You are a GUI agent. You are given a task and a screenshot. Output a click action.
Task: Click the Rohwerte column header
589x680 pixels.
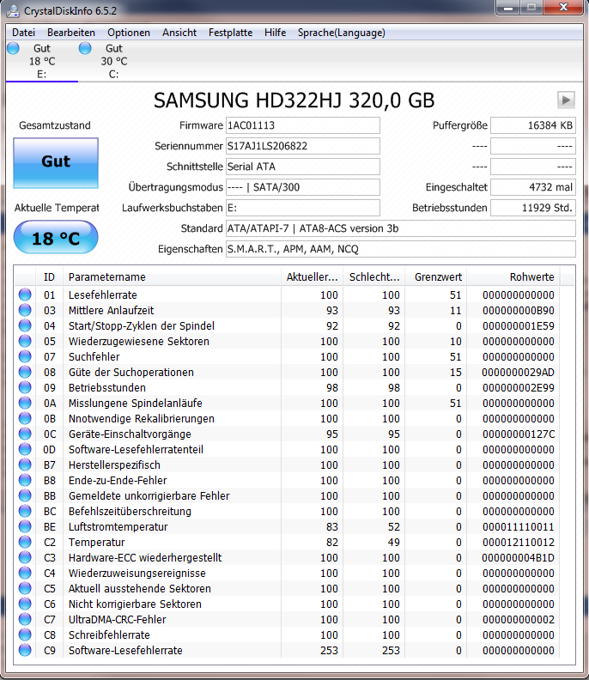coord(513,276)
